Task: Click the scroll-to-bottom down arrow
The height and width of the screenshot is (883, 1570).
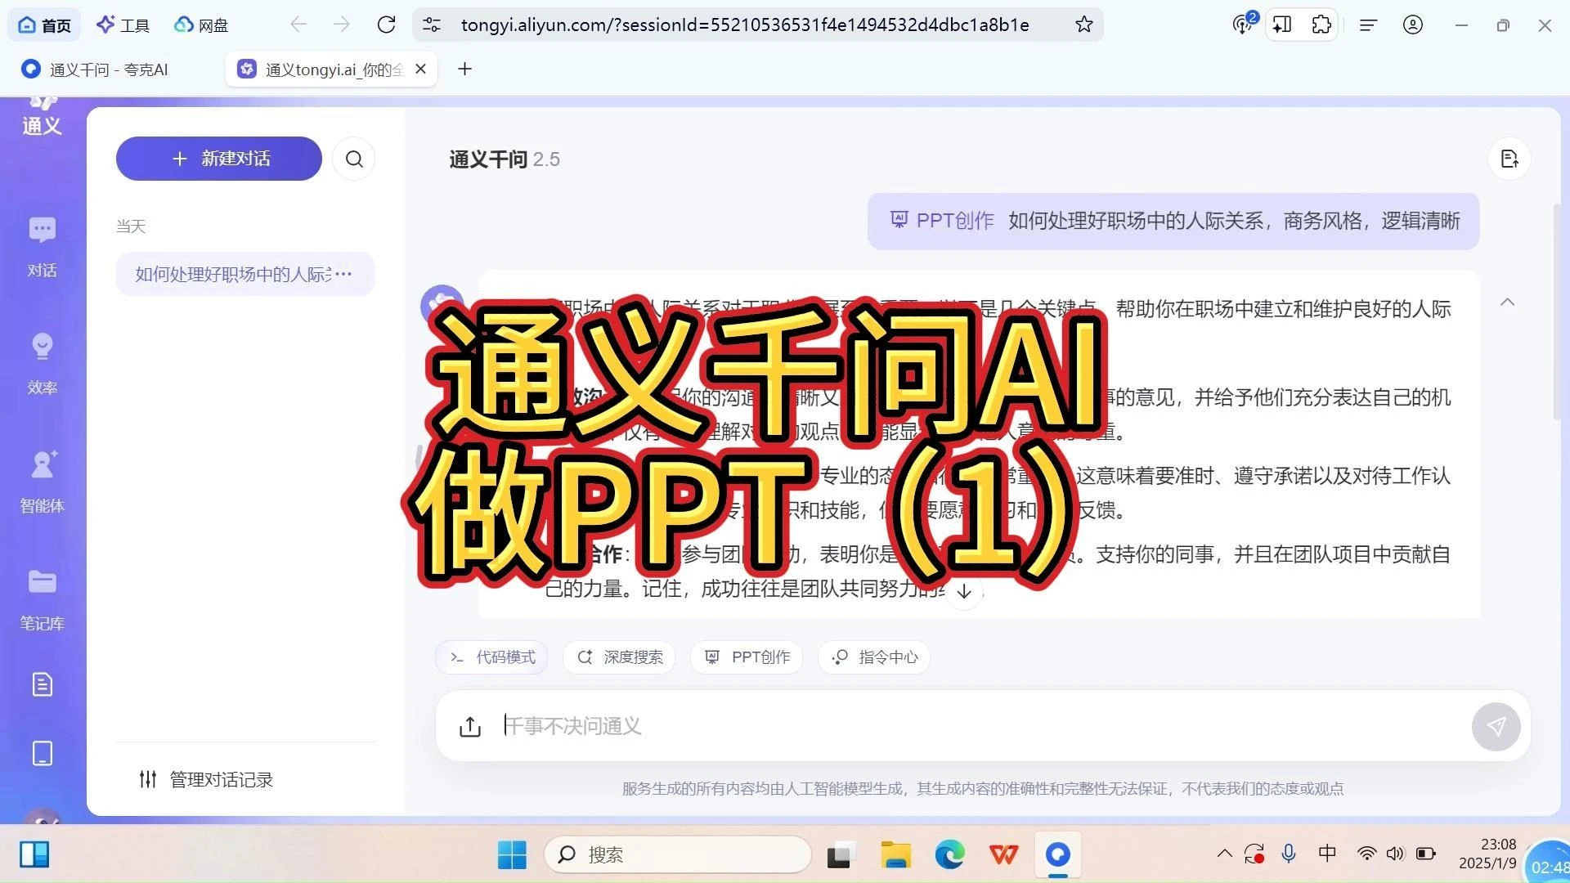Action: (x=964, y=591)
